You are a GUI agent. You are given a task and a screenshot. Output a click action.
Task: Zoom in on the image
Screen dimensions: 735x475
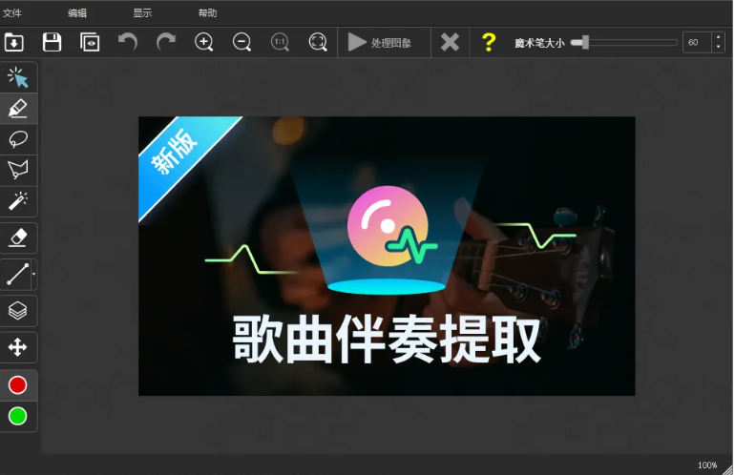[204, 43]
